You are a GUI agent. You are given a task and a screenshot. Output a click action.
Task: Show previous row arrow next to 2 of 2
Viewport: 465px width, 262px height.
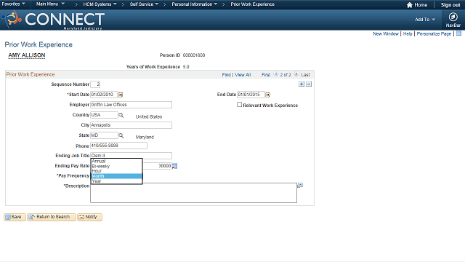(276, 74)
